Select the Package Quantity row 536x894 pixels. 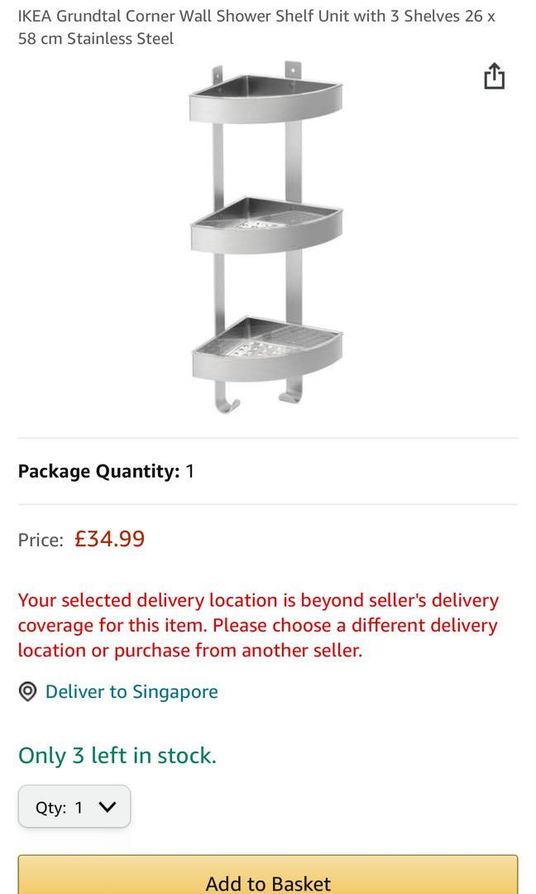click(x=104, y=470)
